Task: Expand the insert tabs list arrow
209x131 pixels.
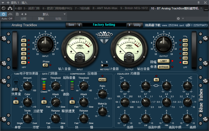Action: (x=201, y=8)
